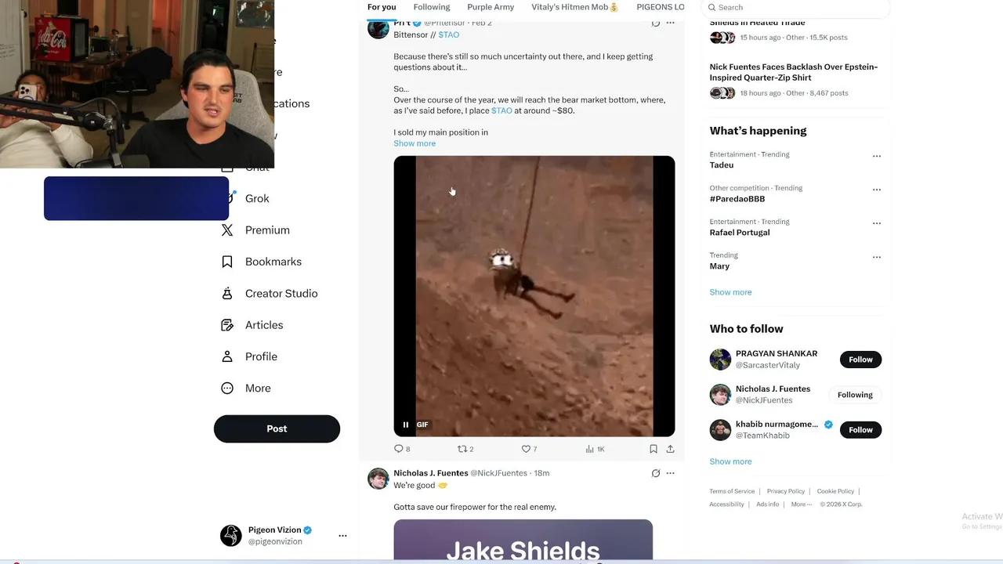Bookmark the TAO post
Image resolution: width=1003 pixels, height=564 pixels.
(654, 449)
